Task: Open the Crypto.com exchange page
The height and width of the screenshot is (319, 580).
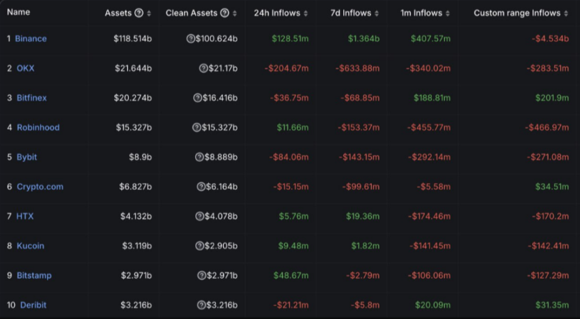Action: pos(40,186)
